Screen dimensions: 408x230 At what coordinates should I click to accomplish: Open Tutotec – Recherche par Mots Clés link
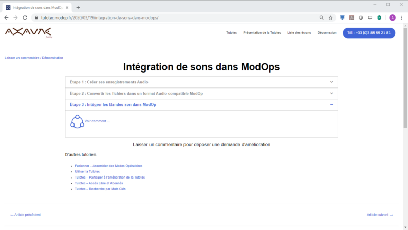click(100, 189)
